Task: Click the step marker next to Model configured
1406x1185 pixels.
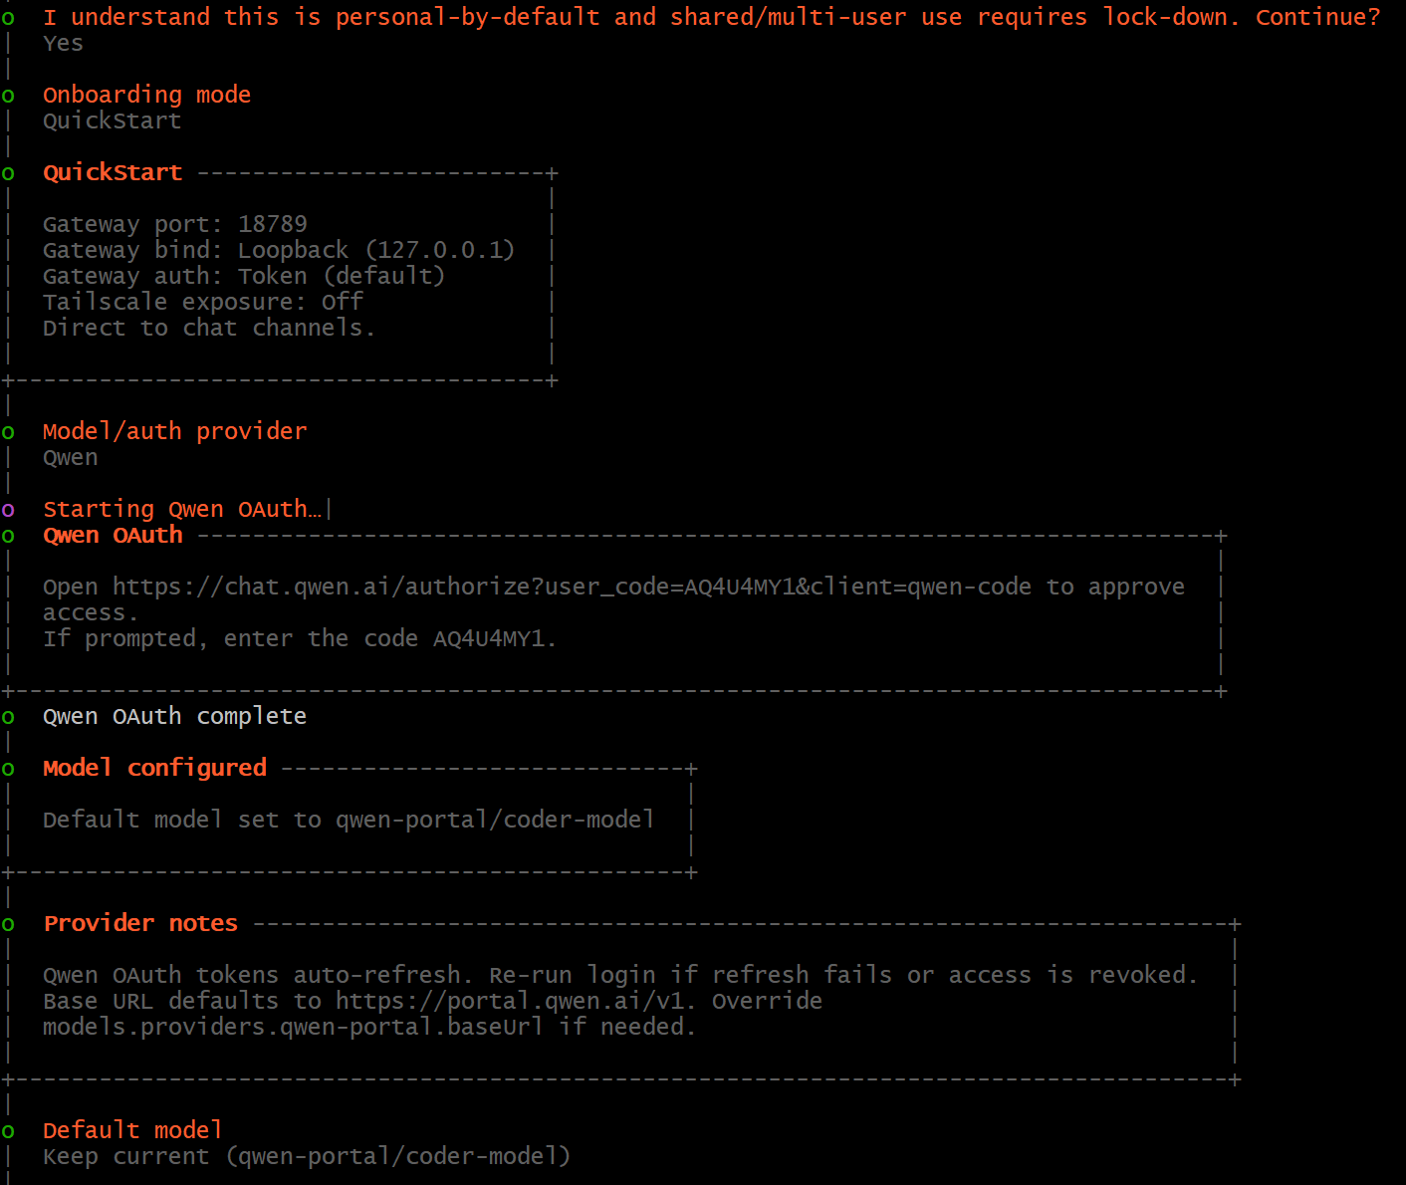Action: (8, 770)
